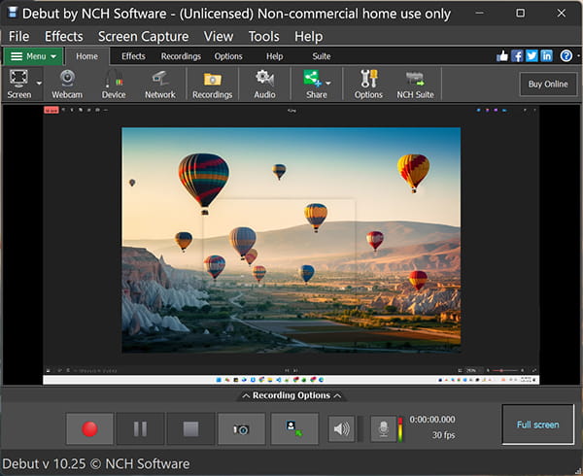
Task: Switch to the Help ribbon tab
Action: 274,56
